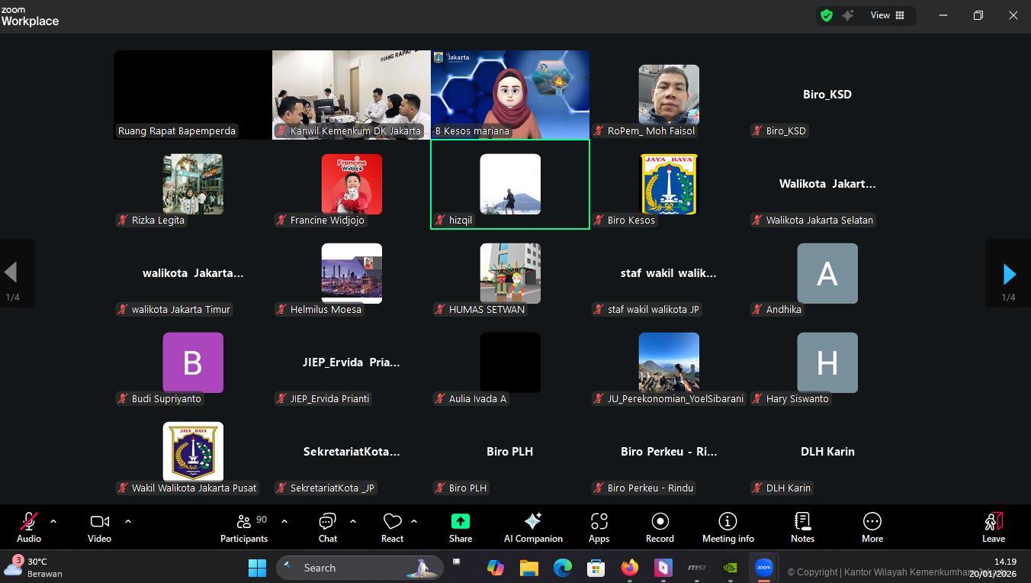Viewport: 1031px width, 583px height.
Task: Start your video
Action: pyautogui.click(x=98, y=527)
